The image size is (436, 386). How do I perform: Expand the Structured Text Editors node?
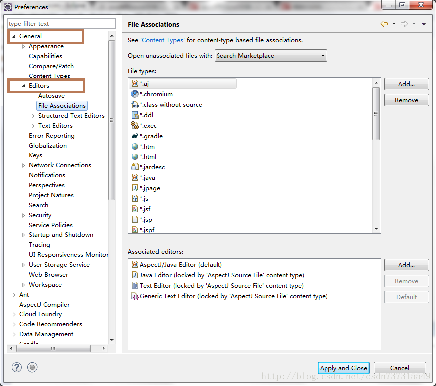pyautogui.click(x=33, y=116)
